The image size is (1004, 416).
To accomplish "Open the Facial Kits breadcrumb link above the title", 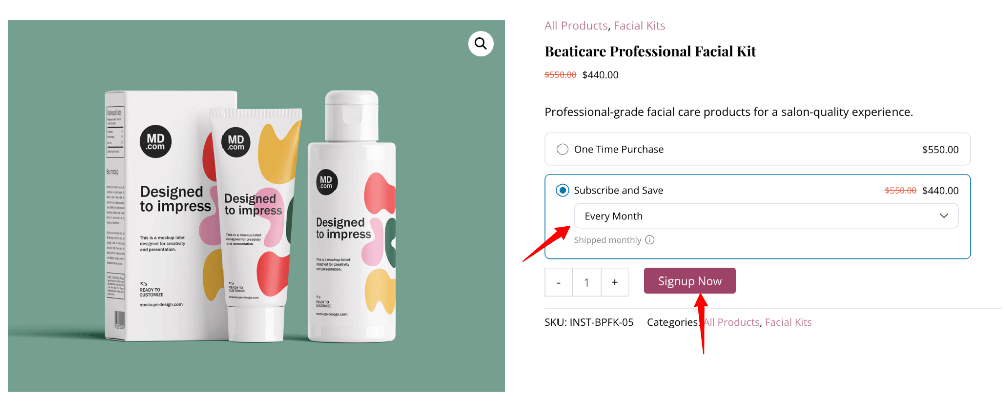I will coord(639,26).
